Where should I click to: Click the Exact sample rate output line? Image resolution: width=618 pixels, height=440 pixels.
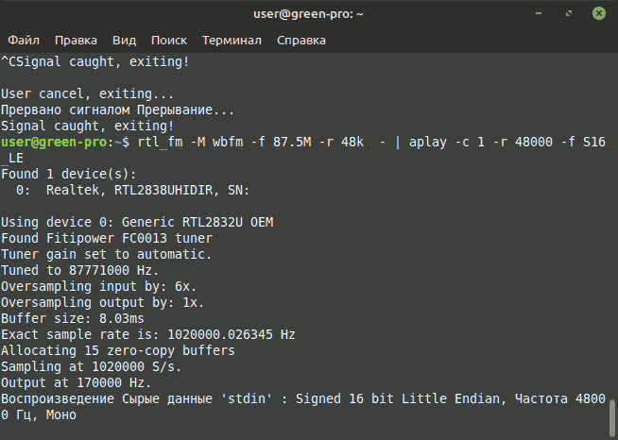(148, 335)
